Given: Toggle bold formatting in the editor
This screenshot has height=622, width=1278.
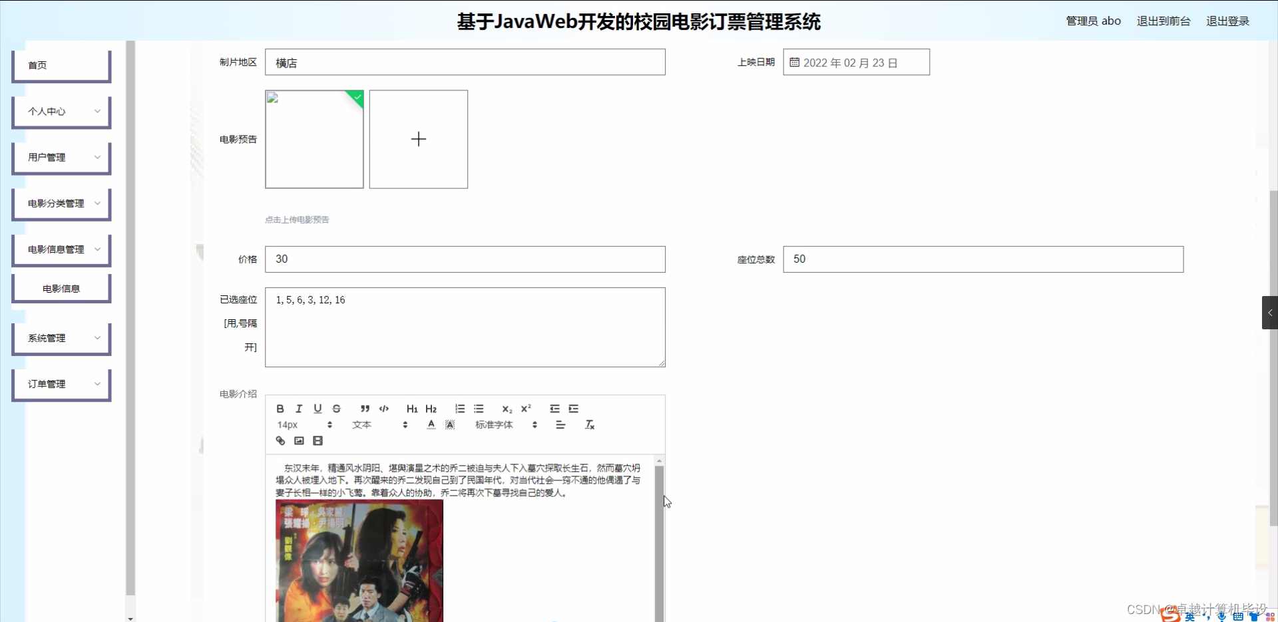Looking at the screenshot, I should coord(280,408).
